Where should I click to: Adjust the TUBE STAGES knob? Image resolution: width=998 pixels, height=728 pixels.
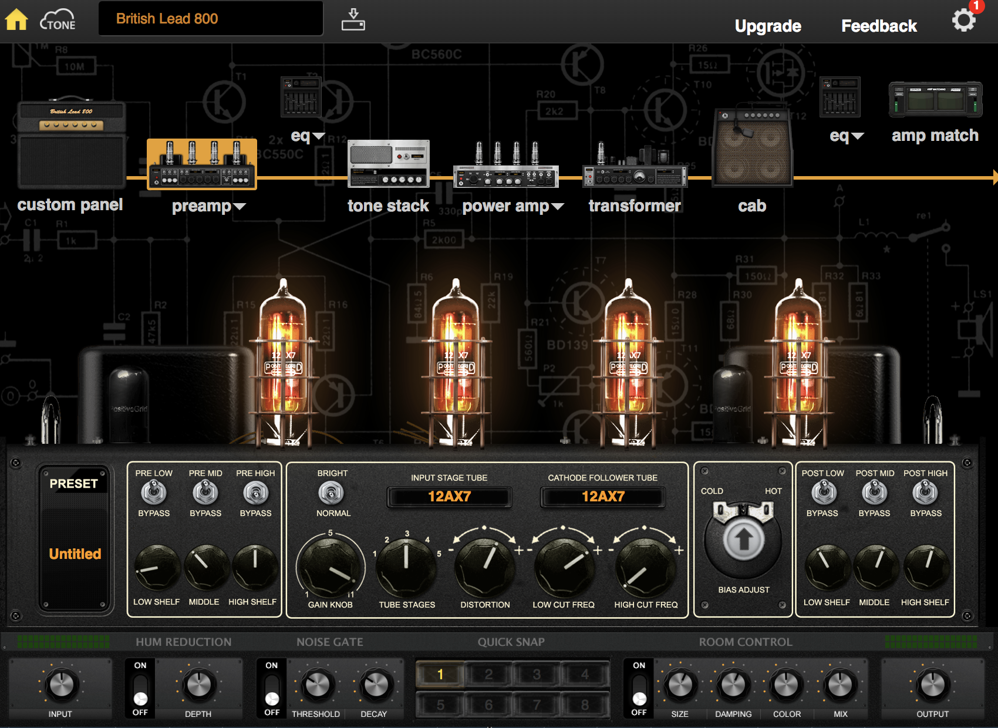(x=406, y=568)
